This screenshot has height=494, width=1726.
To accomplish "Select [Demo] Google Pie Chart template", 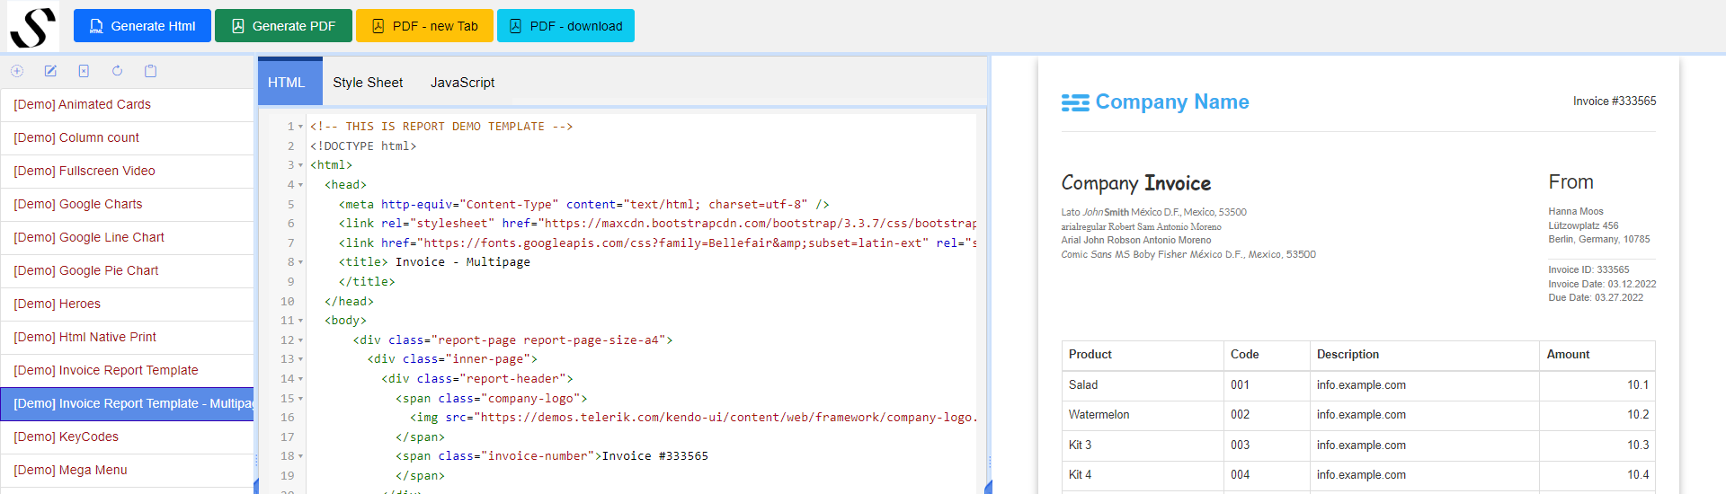I will [x=85, y=270].
